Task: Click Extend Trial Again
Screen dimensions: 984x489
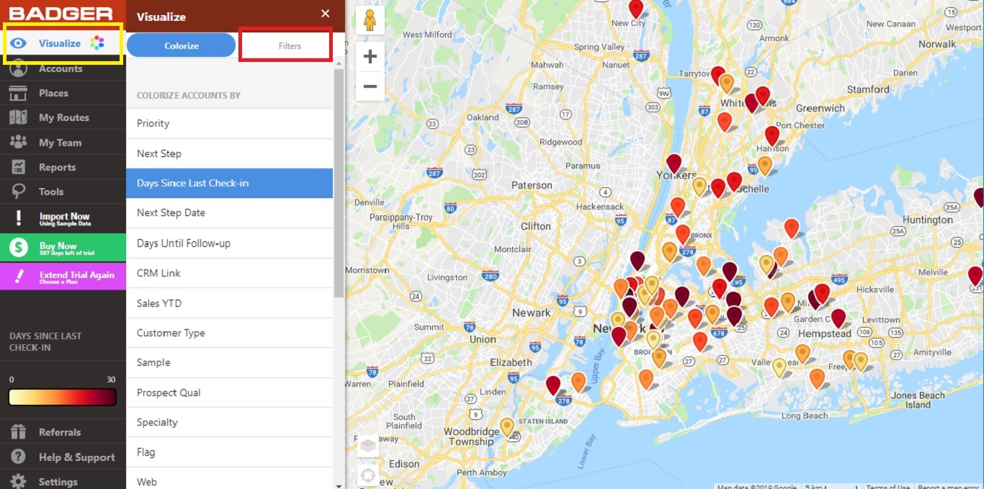Action: [x=61, y=276]
